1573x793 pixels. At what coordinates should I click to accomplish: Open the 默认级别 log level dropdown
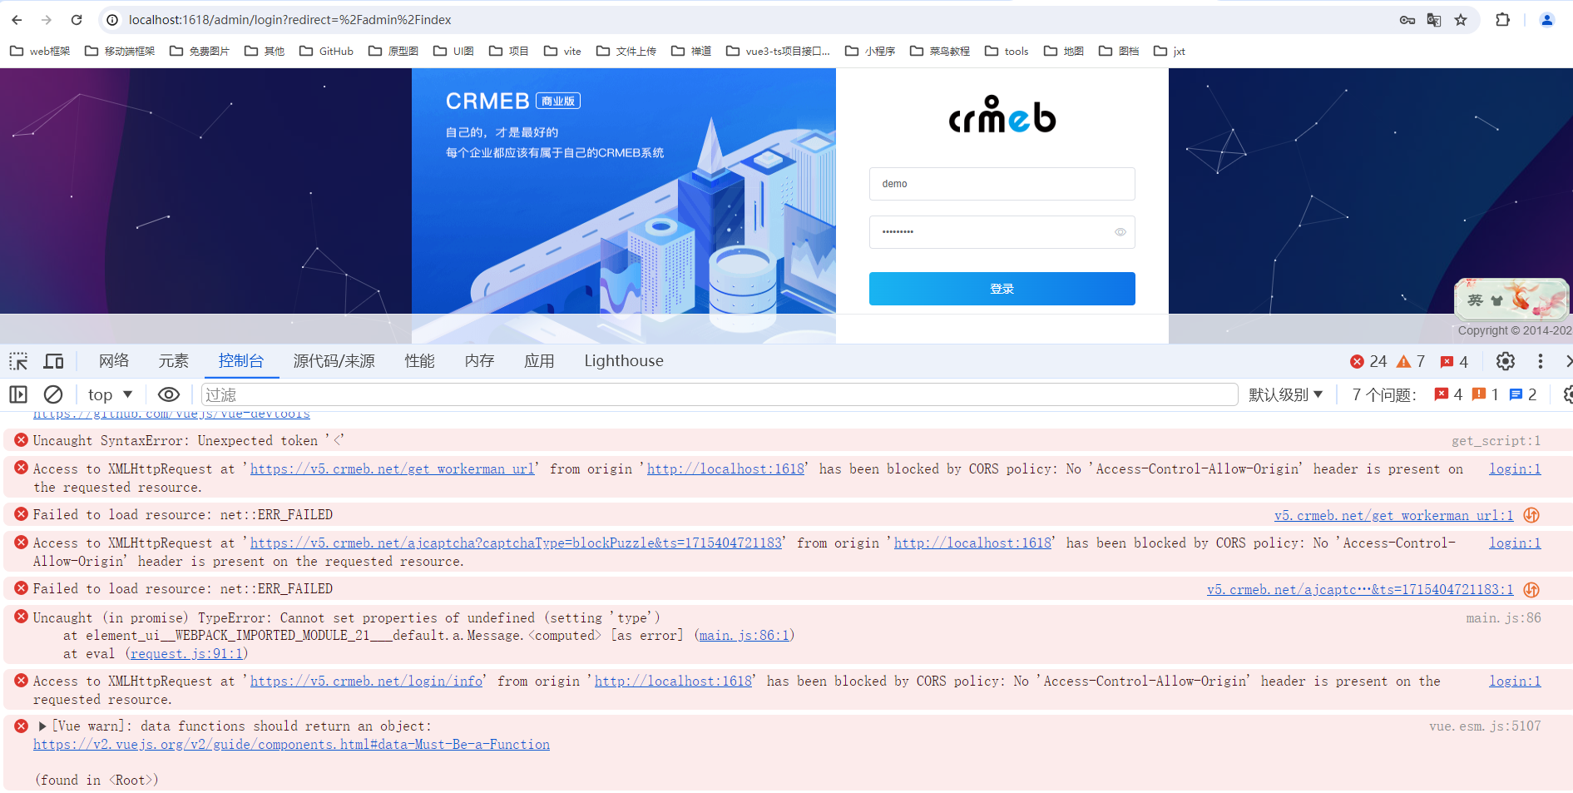point(1285,394)
